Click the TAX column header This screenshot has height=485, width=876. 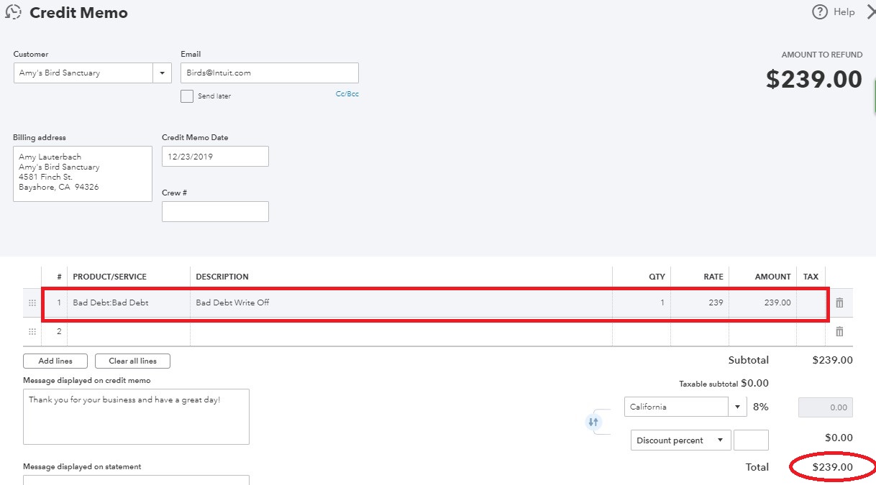click(811, 277)
